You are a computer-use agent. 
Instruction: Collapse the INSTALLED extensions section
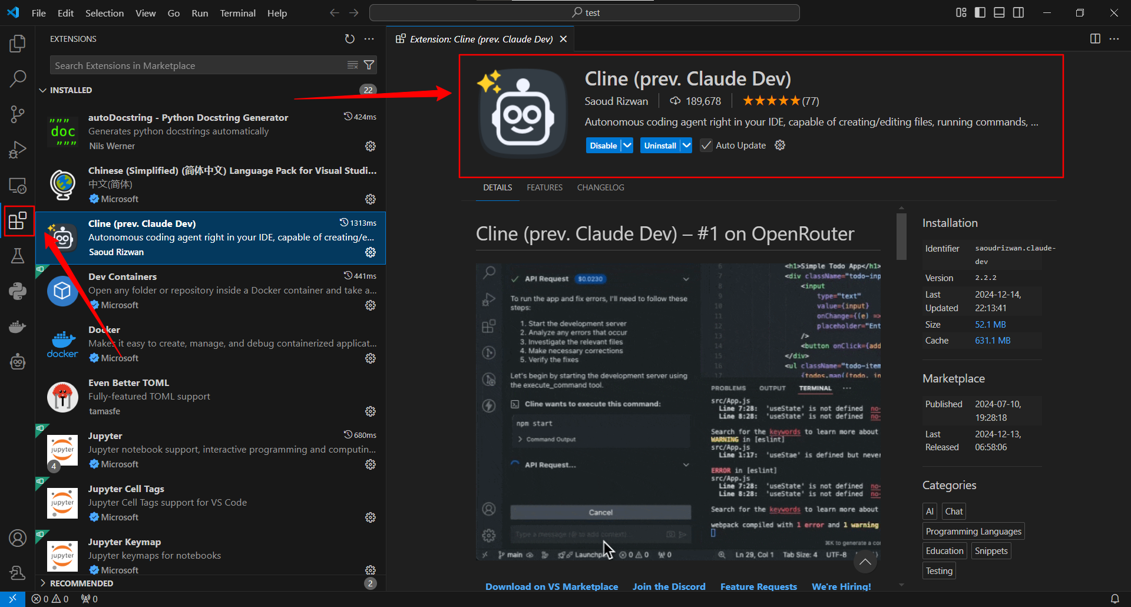(42, 90)
